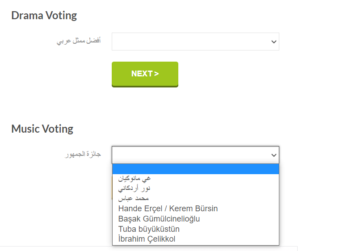Click the Drama Voting heading
The height and width of the screenshot is (251, 345).
click(x=44, y=15)
